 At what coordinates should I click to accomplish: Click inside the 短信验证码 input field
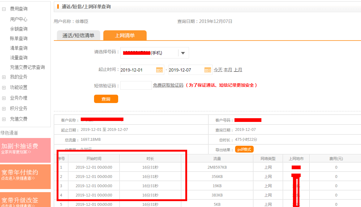(x=136, y=85)
